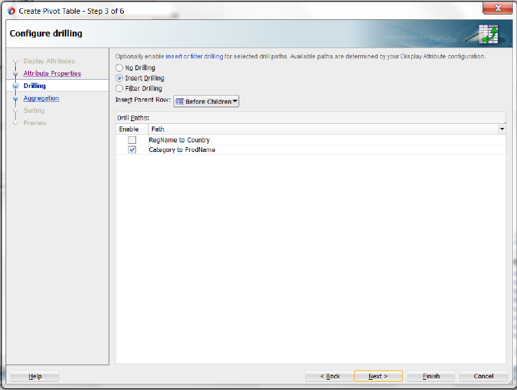517x390 pixels.
Task: Click the Sorting step
Action: 34,111
